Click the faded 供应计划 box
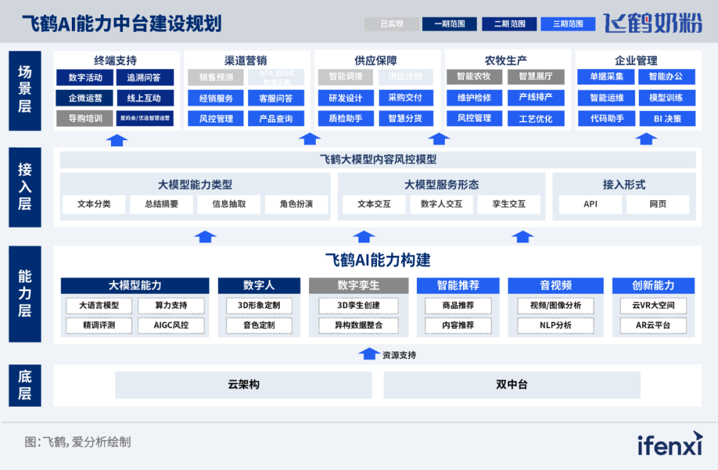 coord(406,77)
